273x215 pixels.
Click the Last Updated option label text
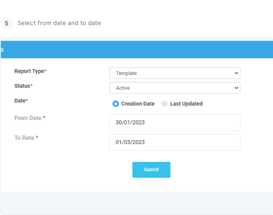[186, 104]
